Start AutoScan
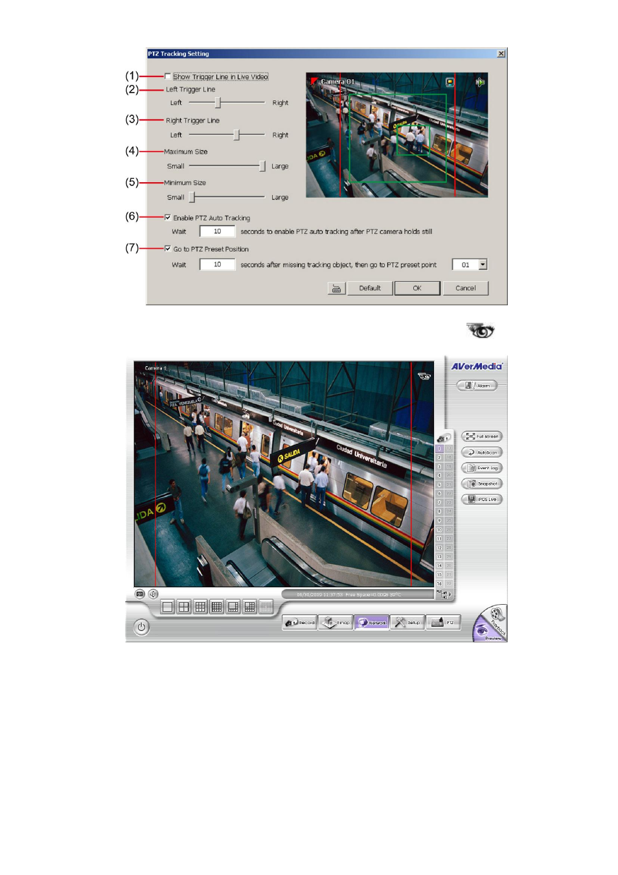 coord(482,452)
